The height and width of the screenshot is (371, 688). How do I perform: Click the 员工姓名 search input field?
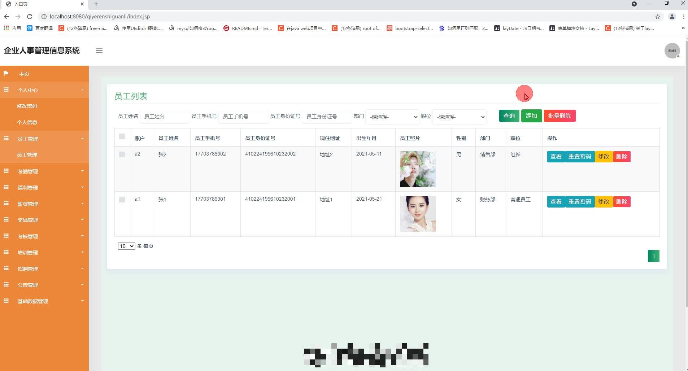coord(165,117)
